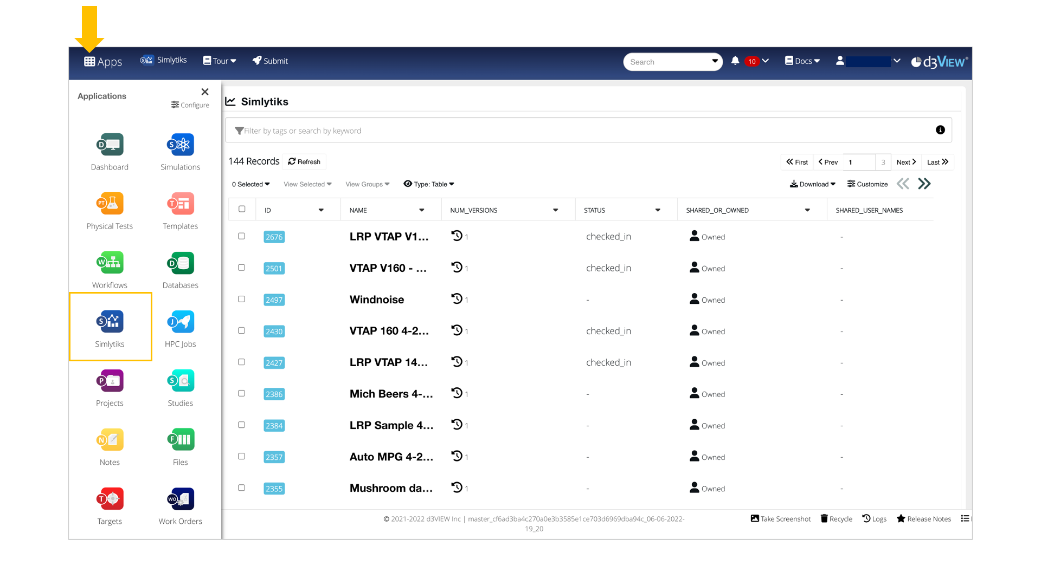Launch Physical Tests app

110,211
